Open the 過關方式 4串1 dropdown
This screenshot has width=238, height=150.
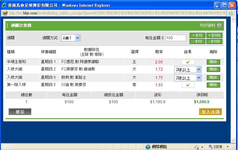(71, 38)
